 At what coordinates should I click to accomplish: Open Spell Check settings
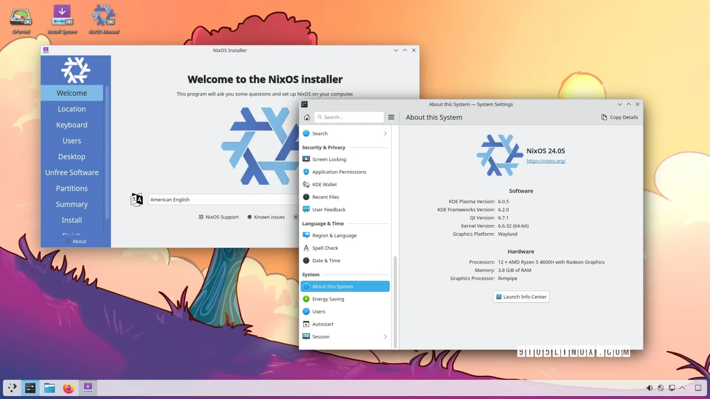pos(345,248)
